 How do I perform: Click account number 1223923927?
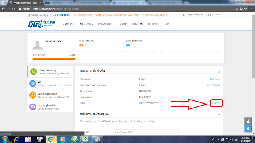[145, 91]
